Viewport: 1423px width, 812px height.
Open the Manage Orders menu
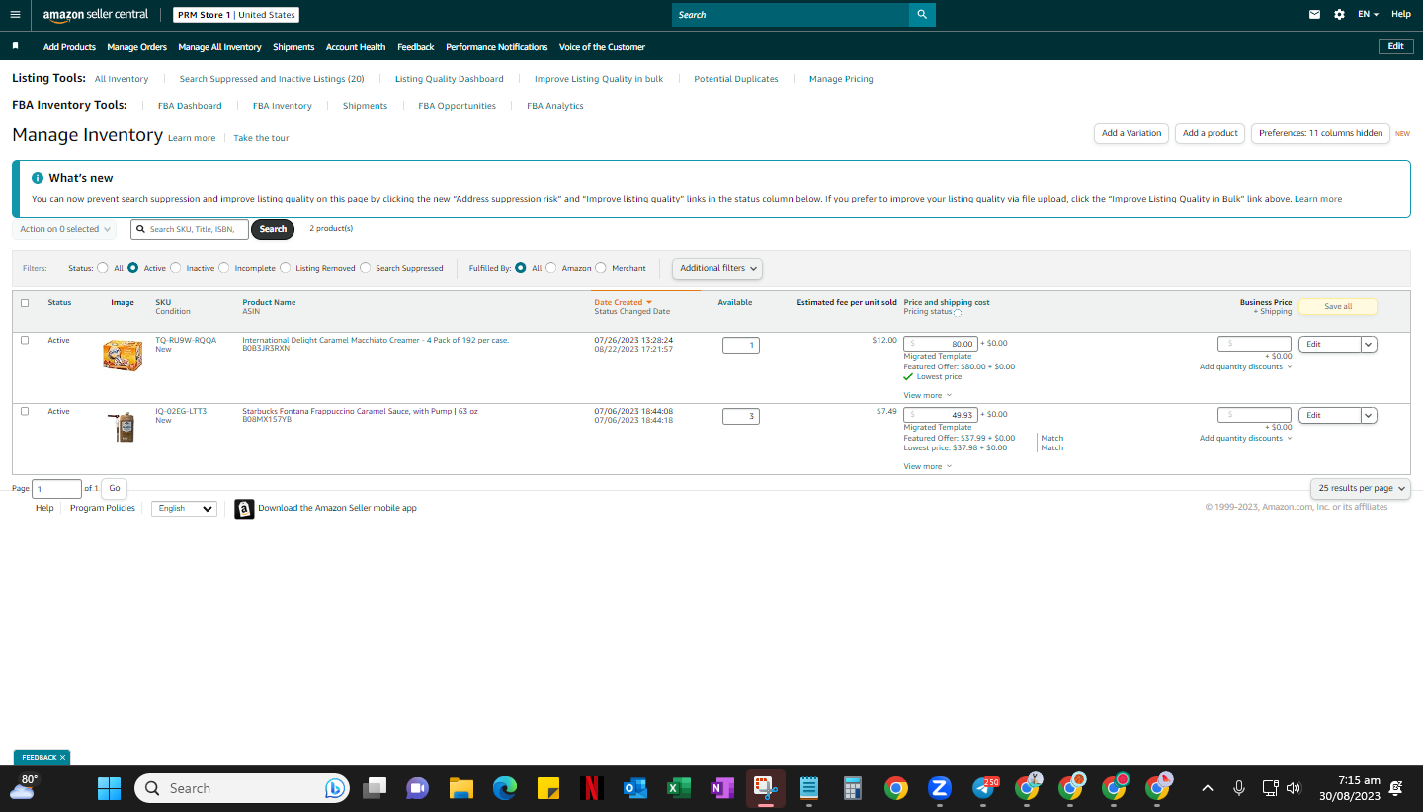(x=136, y=47)
